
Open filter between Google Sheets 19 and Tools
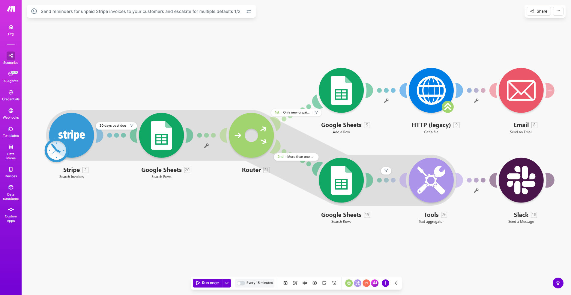pos(386,170)
